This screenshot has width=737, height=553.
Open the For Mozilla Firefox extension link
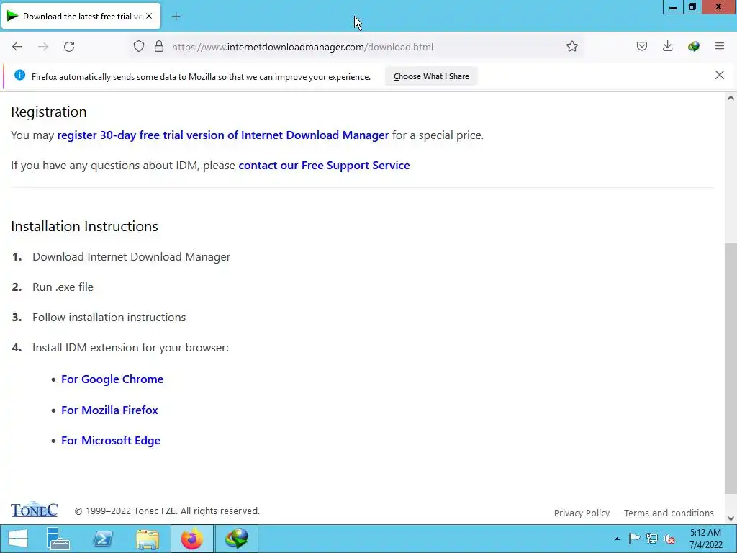coord(109,410)
